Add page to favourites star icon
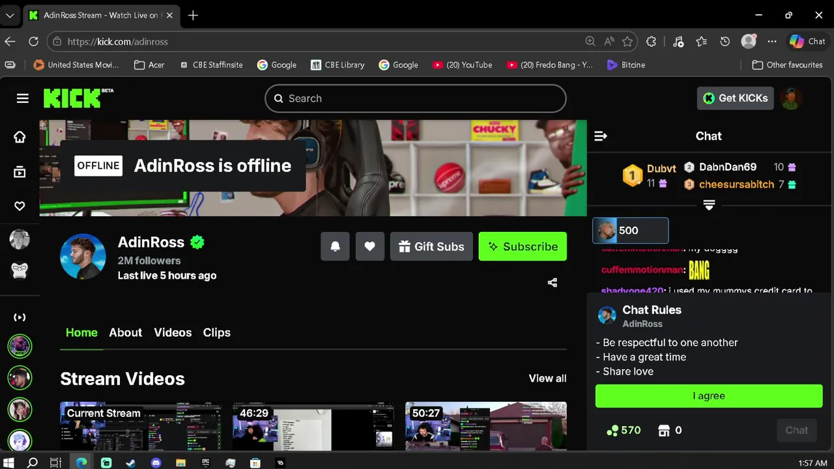 point(627,41)
